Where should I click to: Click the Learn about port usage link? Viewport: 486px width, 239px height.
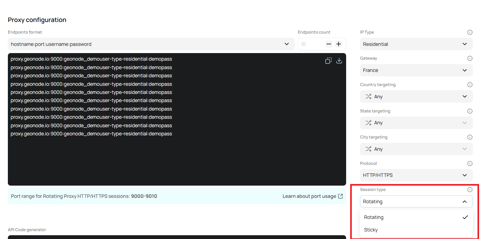click(309, 196)
